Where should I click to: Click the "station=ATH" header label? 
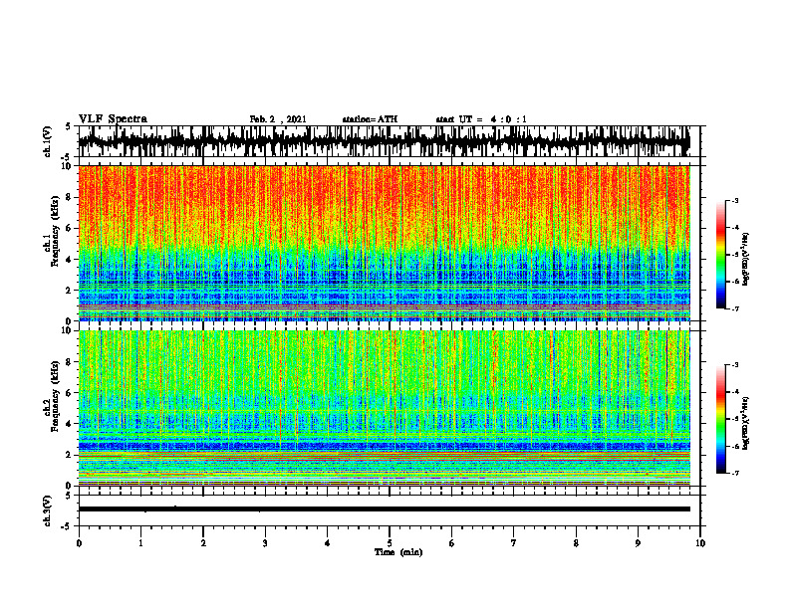tap(370, 119)
